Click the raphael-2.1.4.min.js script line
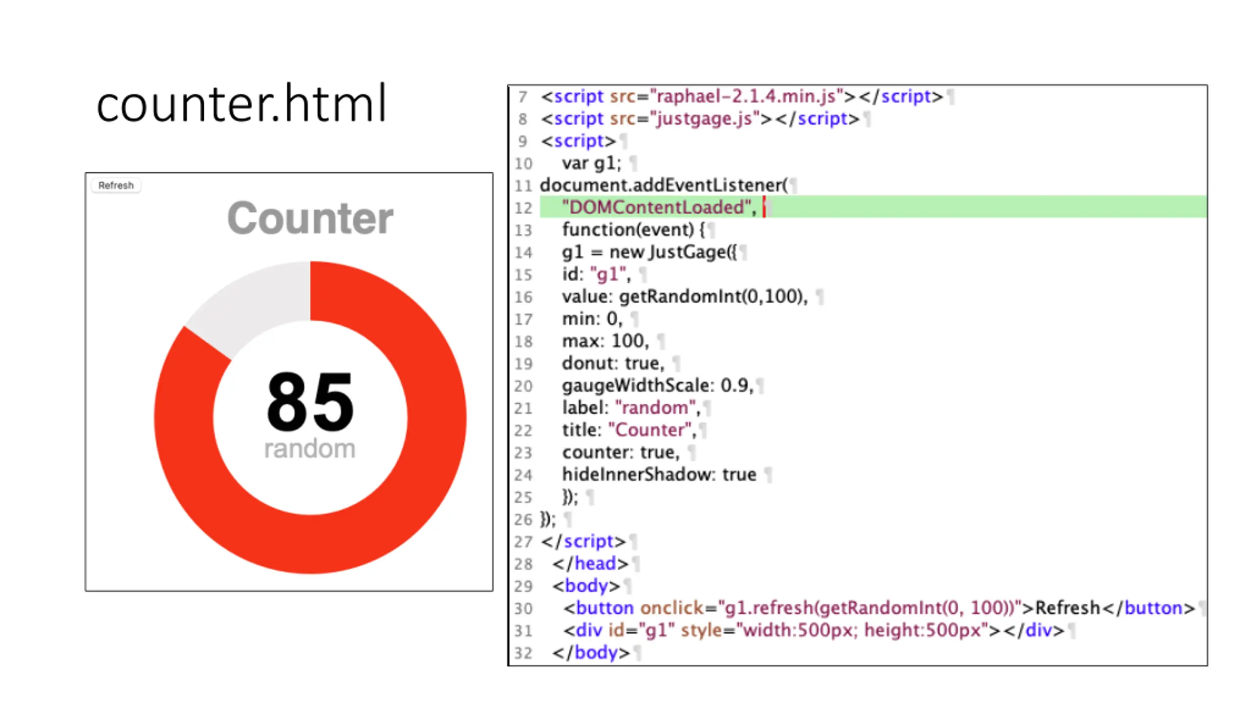 (x=741, y=96)
